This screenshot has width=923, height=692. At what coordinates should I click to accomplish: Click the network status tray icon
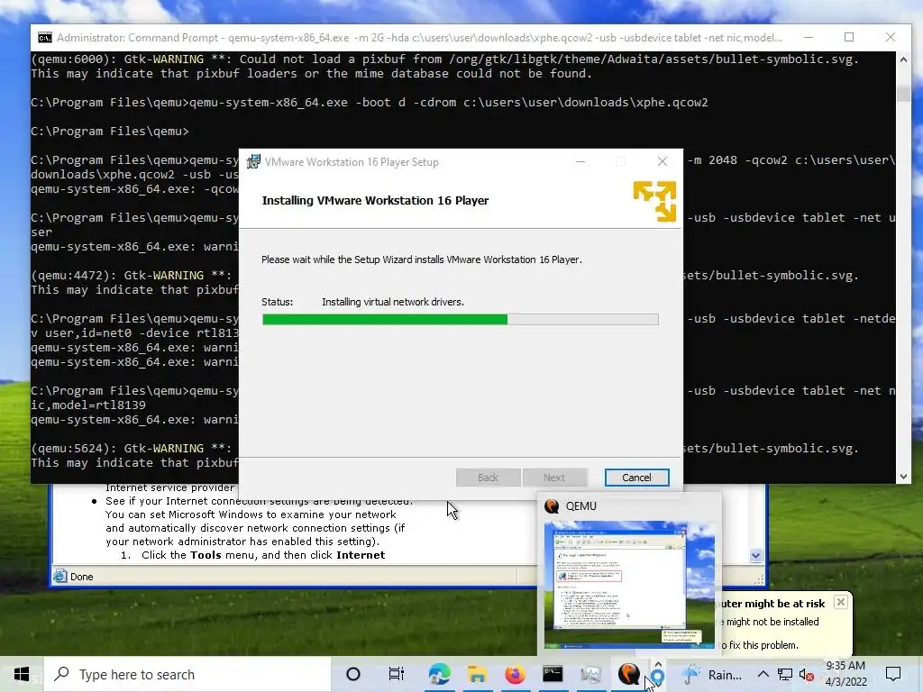[x=785, y=674]
